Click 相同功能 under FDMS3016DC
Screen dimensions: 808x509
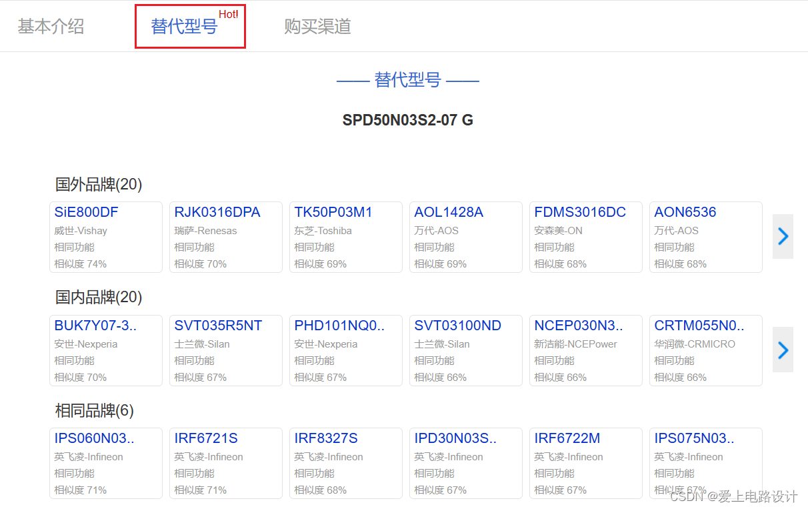point(554,247)
